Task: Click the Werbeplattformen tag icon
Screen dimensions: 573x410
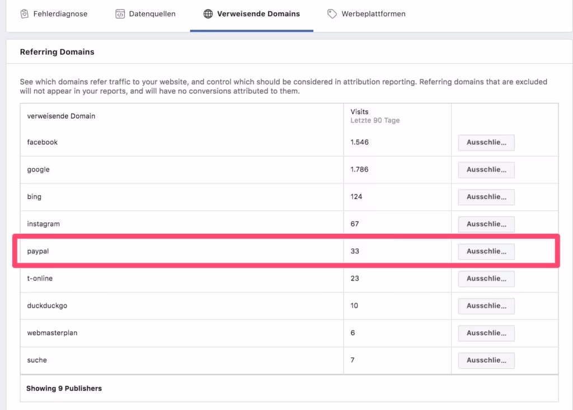Action: 332,14
